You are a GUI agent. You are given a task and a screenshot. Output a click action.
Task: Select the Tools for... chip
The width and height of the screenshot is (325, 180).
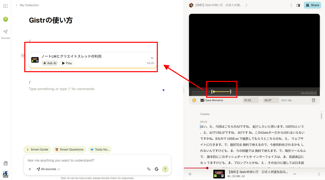(100, 149)
